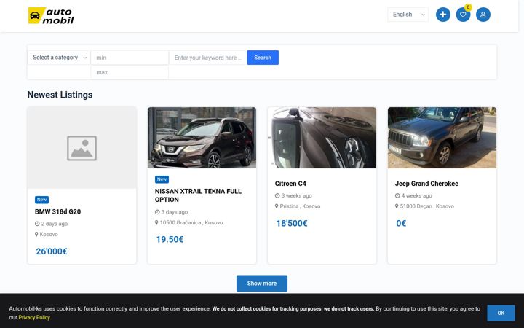This screenshot has width=524, height=328.
Task: Expand Select a category dropdown
Action: pos(59,58)
